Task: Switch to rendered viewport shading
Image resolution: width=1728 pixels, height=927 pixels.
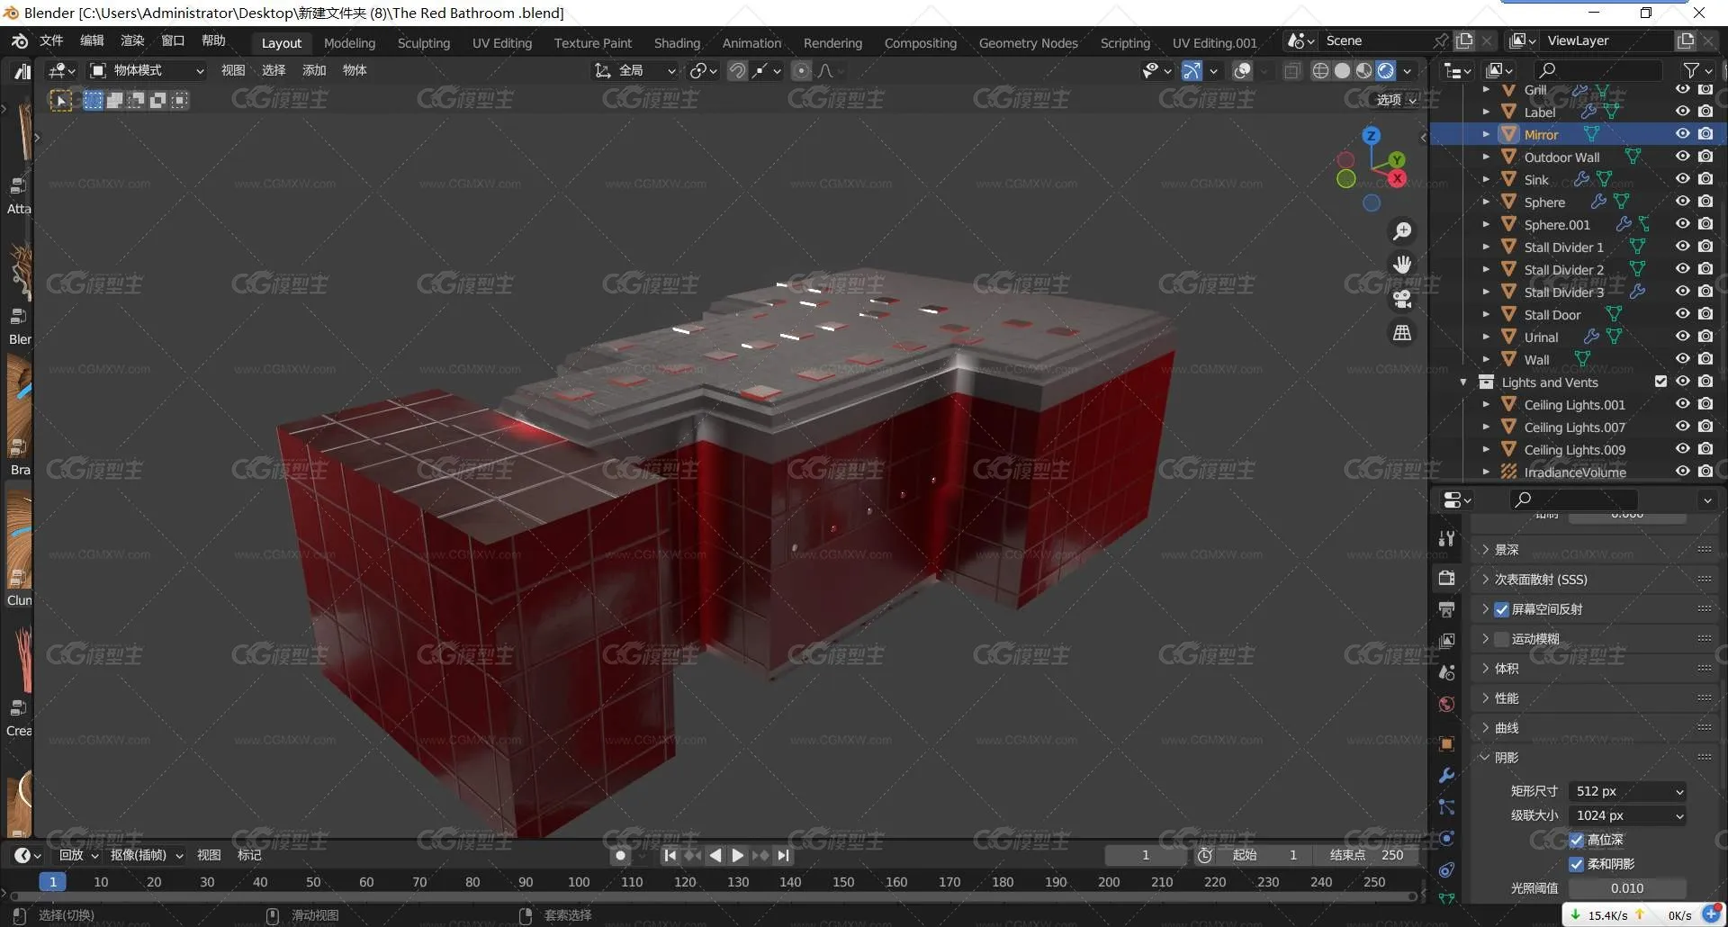Action: pyautogui.click(x=1386, y=71)
